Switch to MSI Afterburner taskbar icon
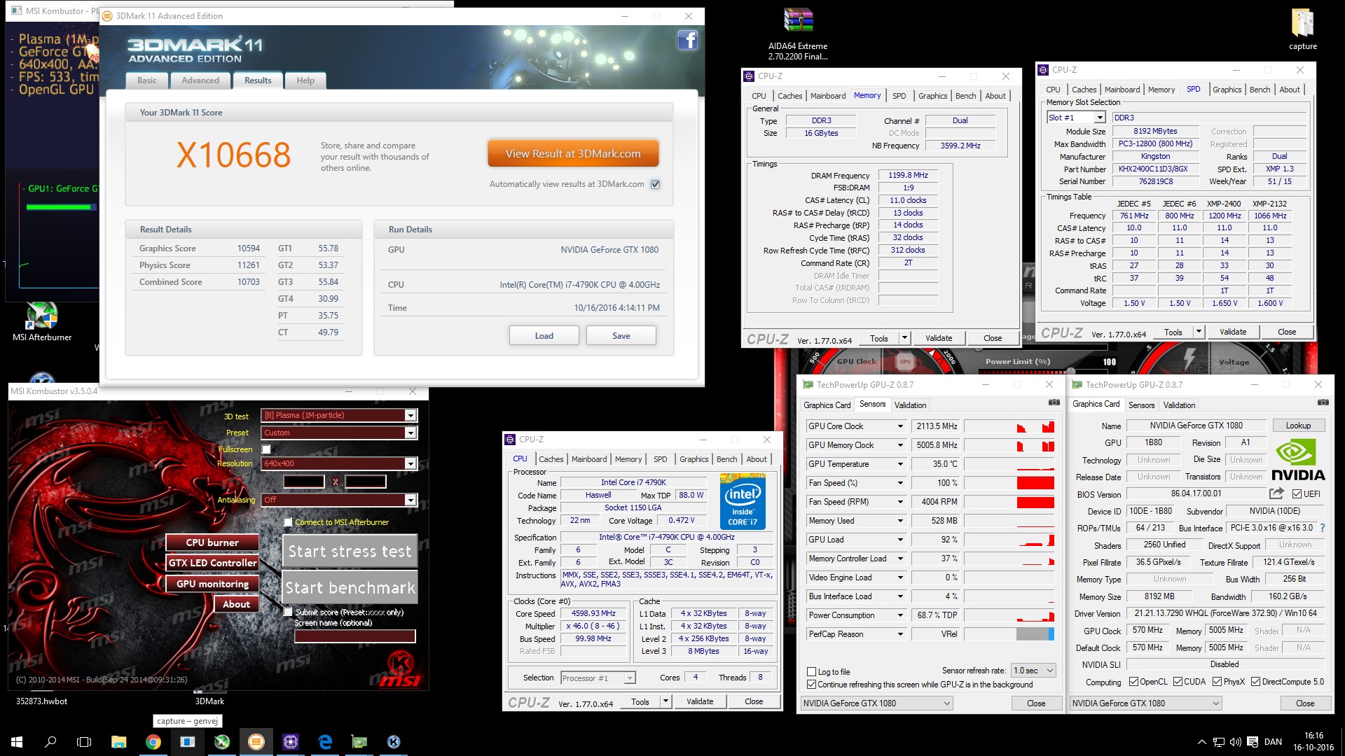This screenshot has height=756, width=1345. click(x=222, y=741)
